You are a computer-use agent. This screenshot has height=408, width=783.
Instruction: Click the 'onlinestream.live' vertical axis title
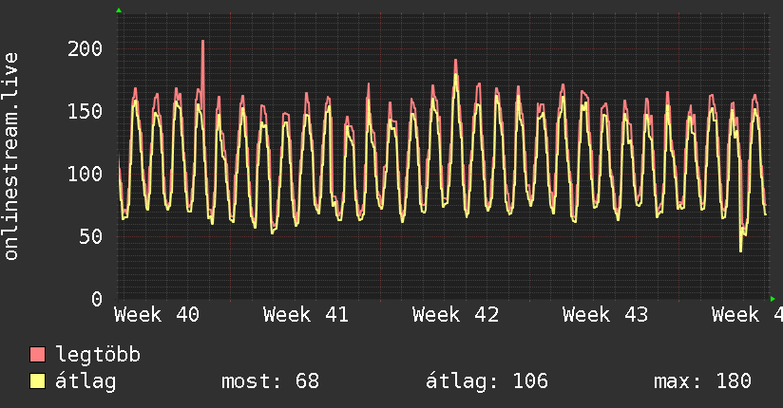tap(10, 157)
